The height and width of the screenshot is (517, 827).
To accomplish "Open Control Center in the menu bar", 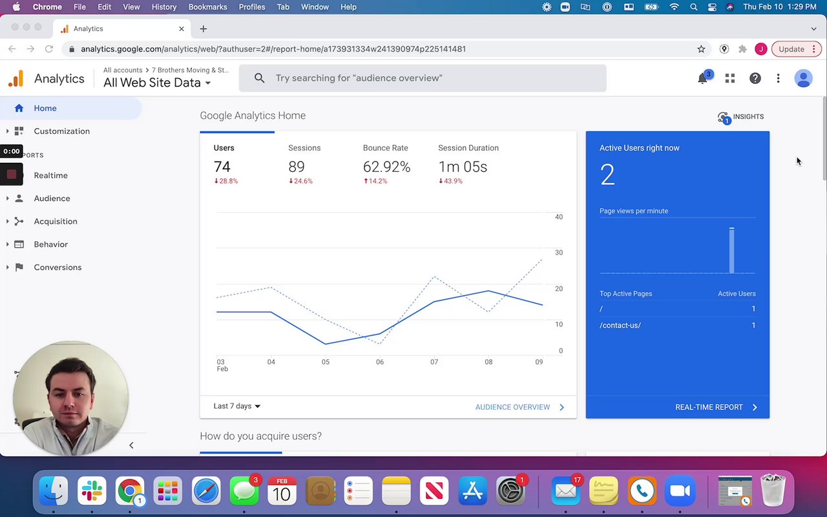I will coord(712,7).
